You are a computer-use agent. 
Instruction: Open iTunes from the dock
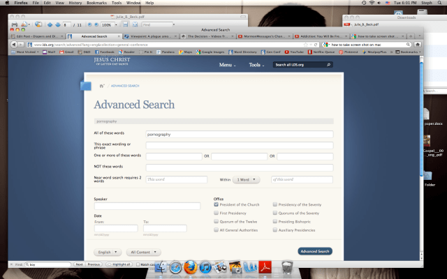[205, 267]
